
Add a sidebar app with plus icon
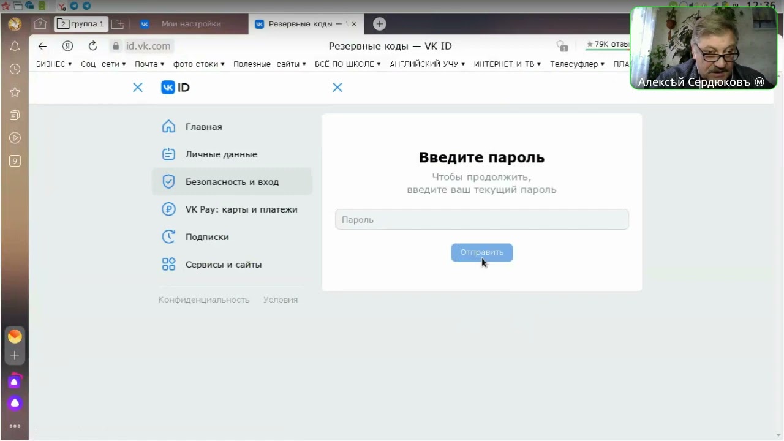(15, 355)
